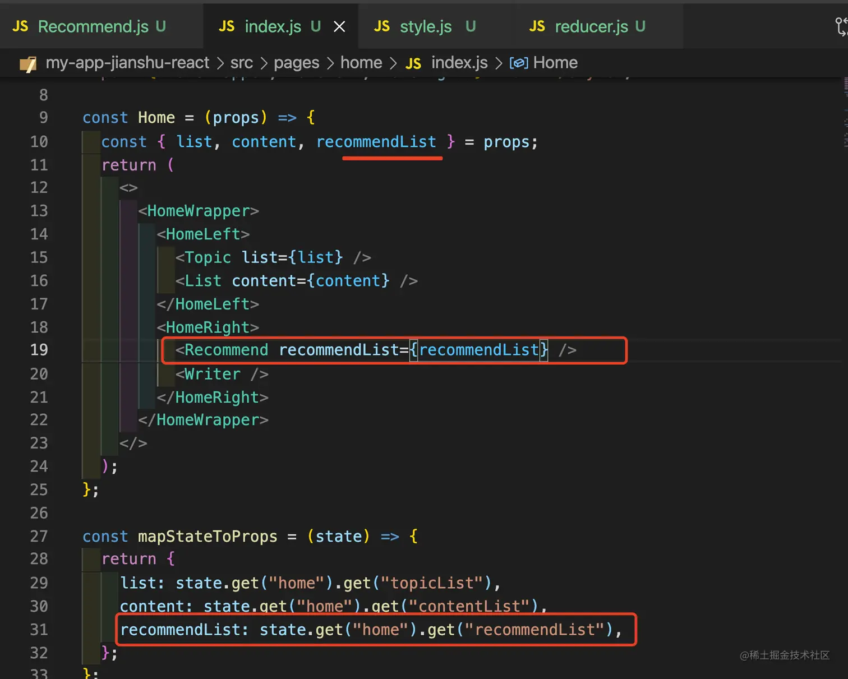Click 'mapStateToProps' on line 27
The width and height of the screenshot is (848, 679).
click(x=208, y=537)
